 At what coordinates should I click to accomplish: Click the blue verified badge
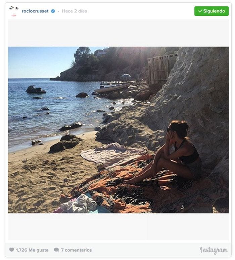pos(53,11)
